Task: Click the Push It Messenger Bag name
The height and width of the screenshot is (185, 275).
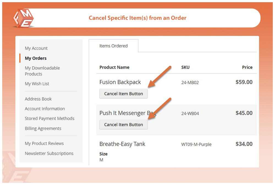Action: (x=122, y=113)
